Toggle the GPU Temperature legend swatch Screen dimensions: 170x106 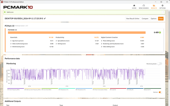84,88
